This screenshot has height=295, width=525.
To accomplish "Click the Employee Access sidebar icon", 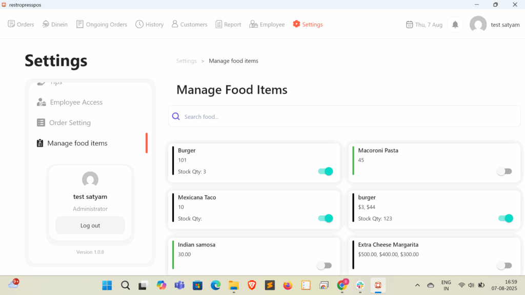I will (41, 102).
